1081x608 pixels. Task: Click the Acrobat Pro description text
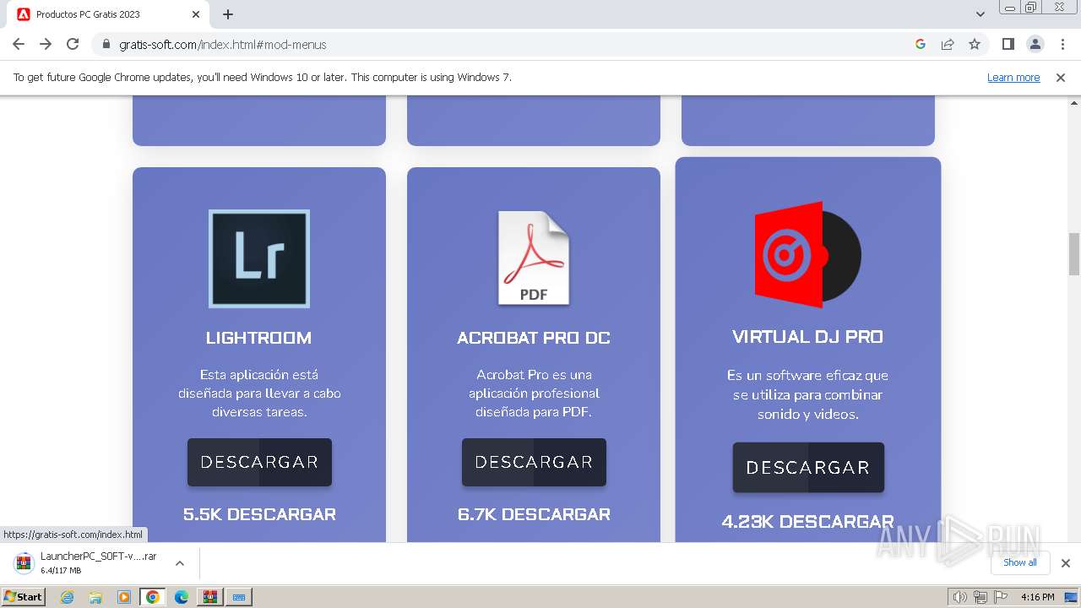click(x=534, y=394)
